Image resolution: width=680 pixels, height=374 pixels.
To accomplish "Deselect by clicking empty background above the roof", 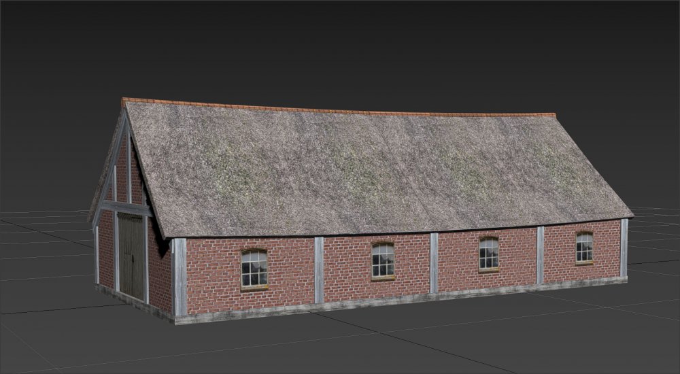I will coord(340,48).
